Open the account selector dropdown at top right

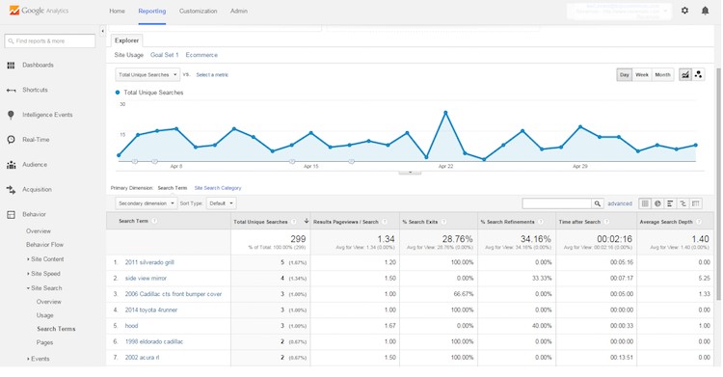(x=619, y=11)
